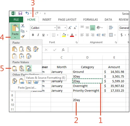Toggle Underline formatting

point(43,35)
